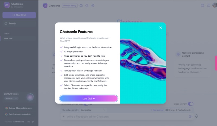Click the share/export icon at top right

coord(209,5)
